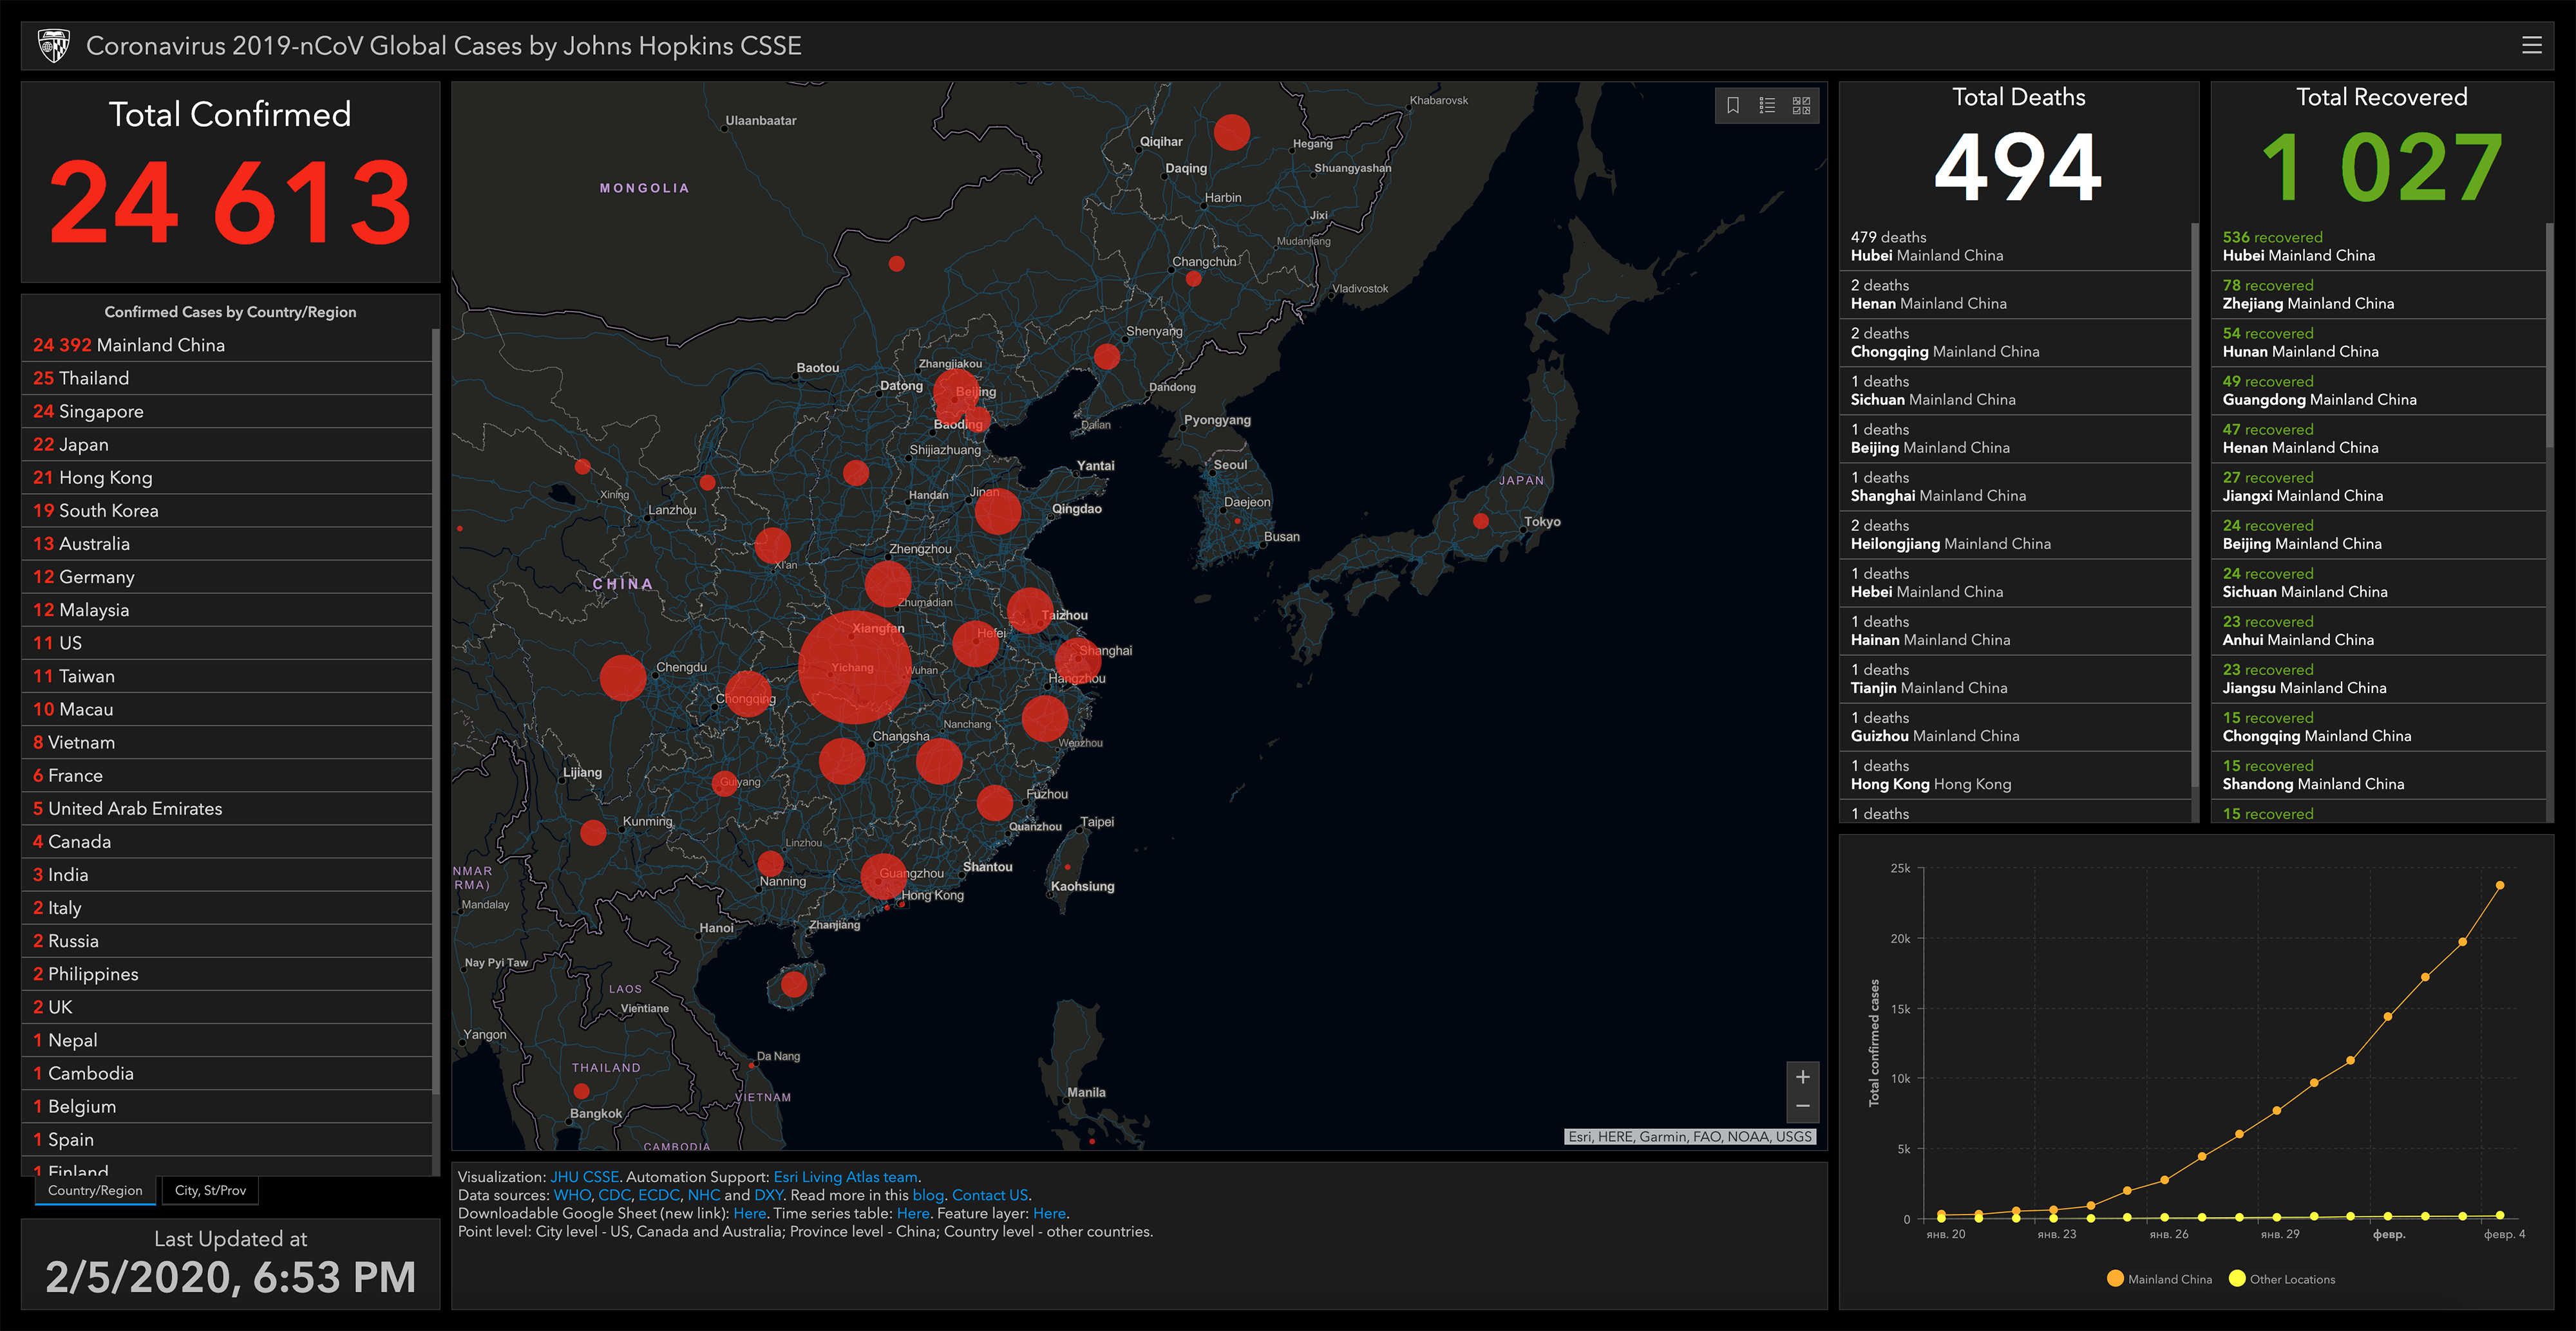This screenshot has height=1331, width=2576.
Task: Select Singapore row in country list
Action: click(x=227, y=411)
